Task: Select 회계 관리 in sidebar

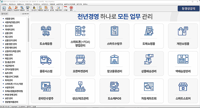Action: point(9,80)
